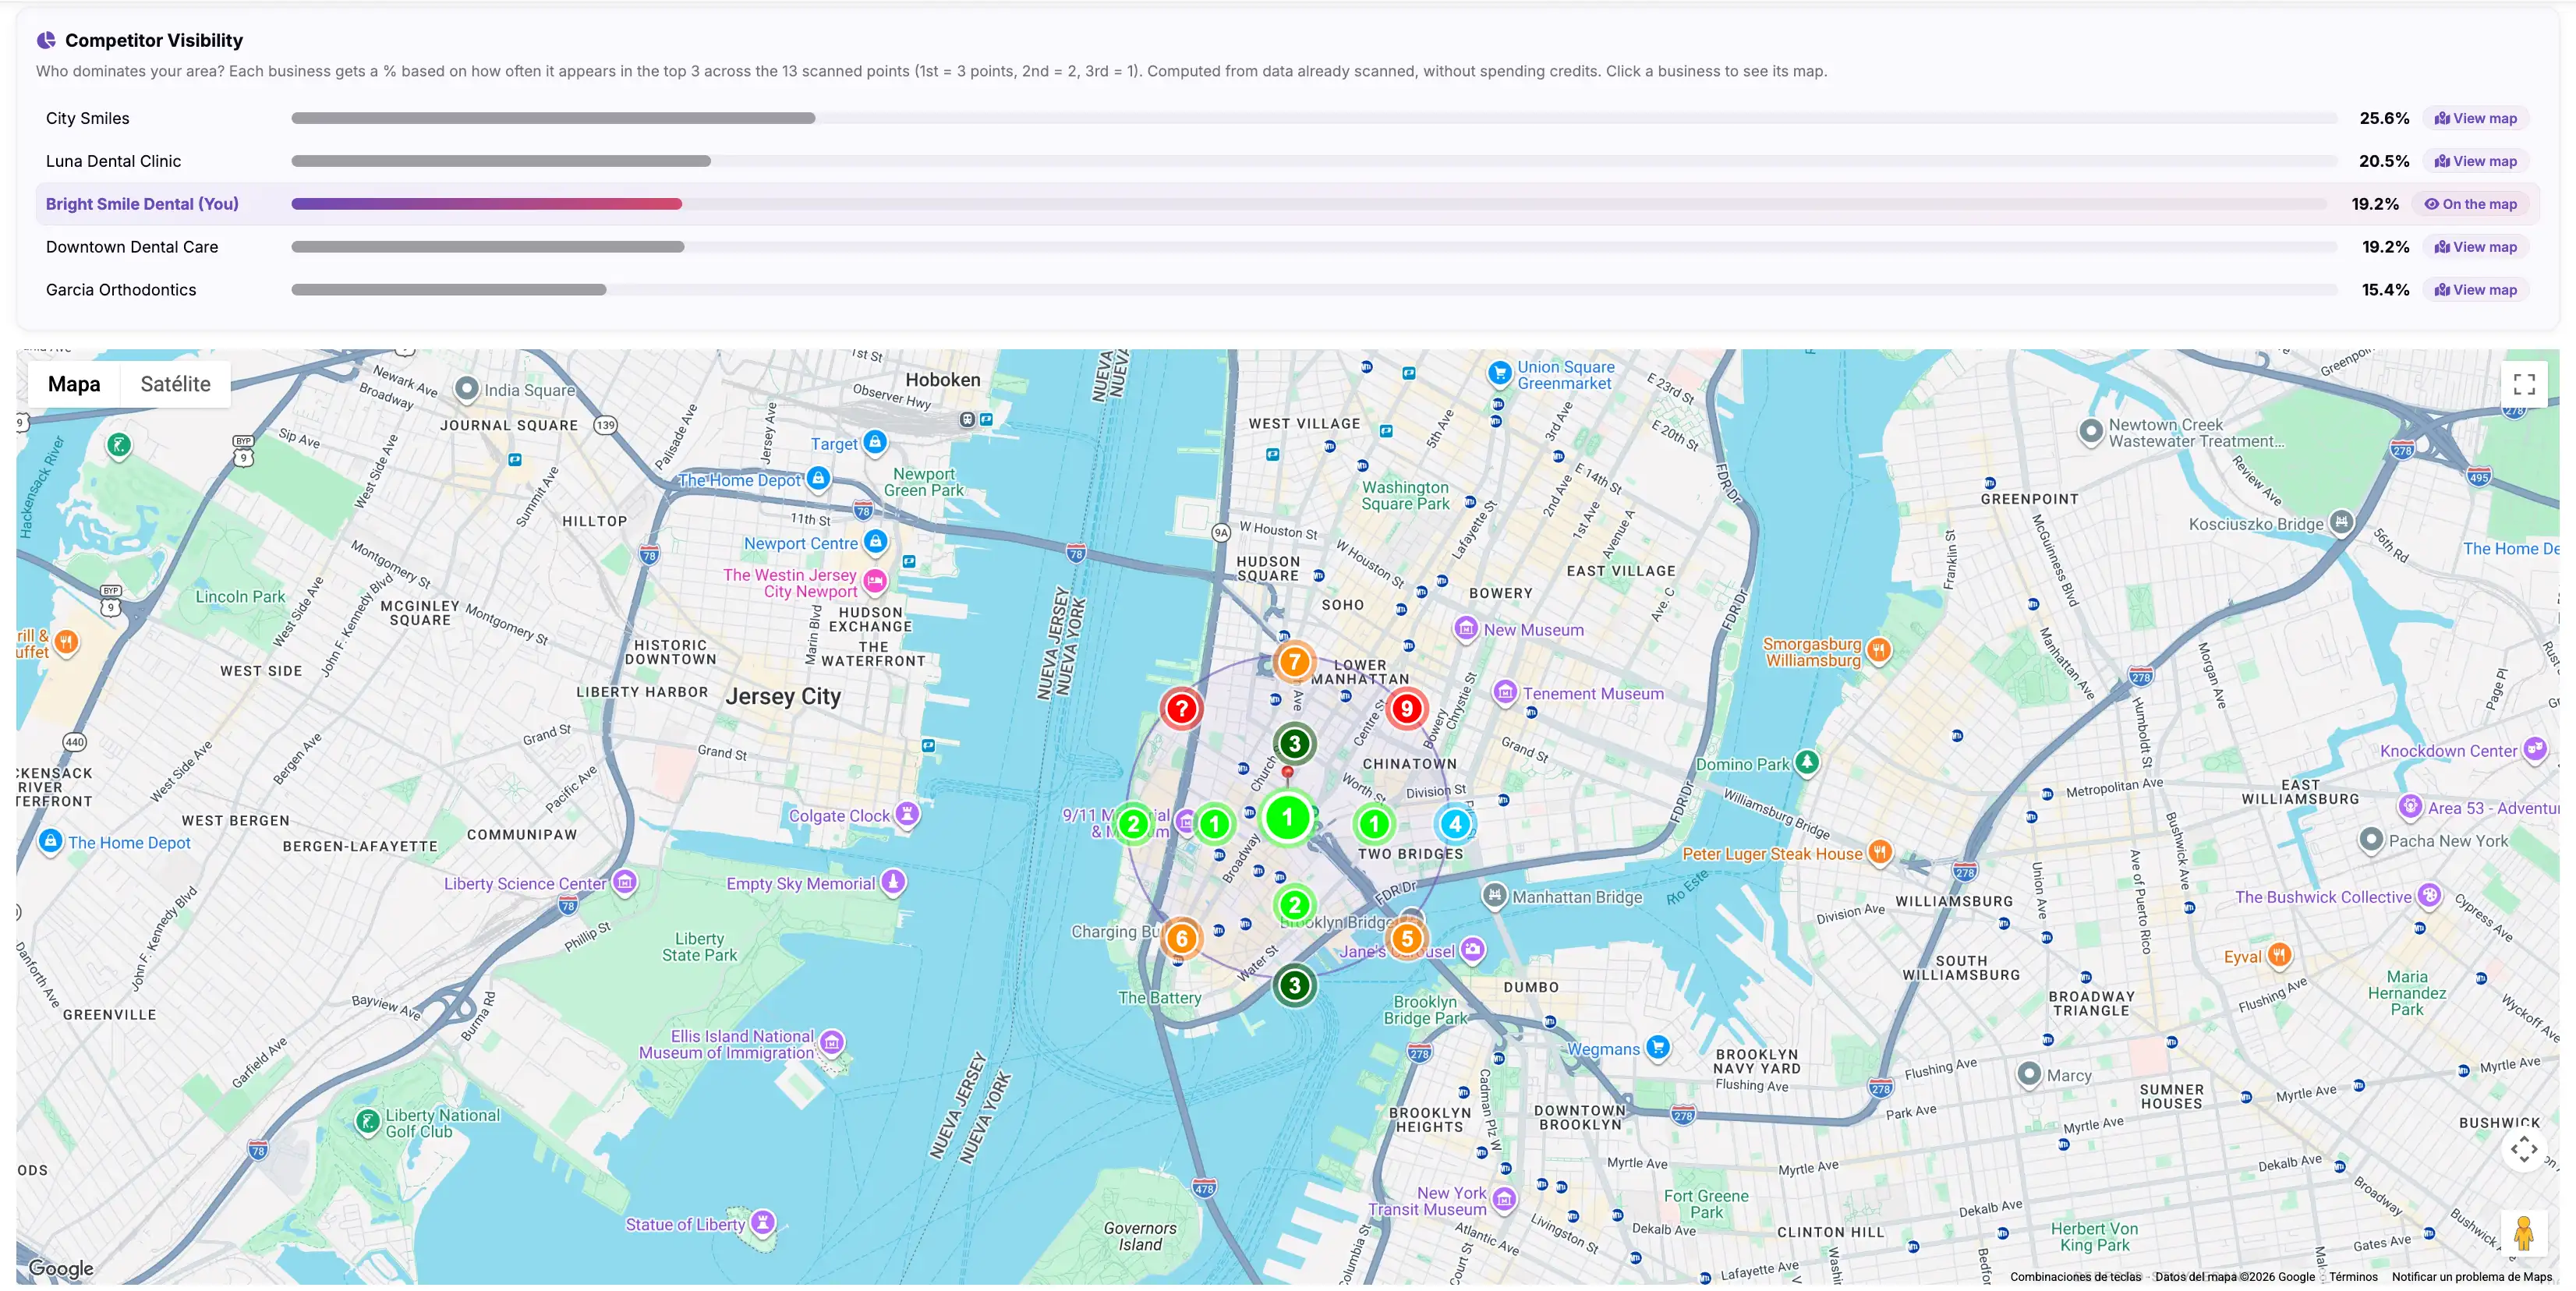Click the Union Square Greenmarket icon

1499,373
